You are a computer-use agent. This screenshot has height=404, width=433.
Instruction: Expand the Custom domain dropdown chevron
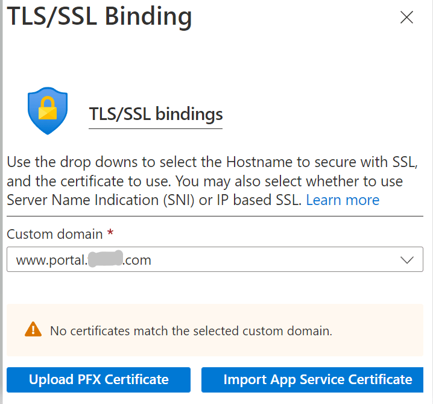tap(407, 260)
